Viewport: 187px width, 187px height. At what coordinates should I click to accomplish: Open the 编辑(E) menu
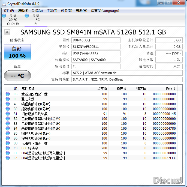tap(23, 11)
